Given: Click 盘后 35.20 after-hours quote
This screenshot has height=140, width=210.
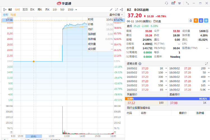Looking at the screenshot, I should pyautogui.click(x=142, y=26).
